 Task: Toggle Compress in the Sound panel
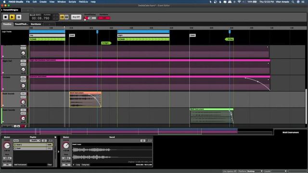click(x=86, y=165)
